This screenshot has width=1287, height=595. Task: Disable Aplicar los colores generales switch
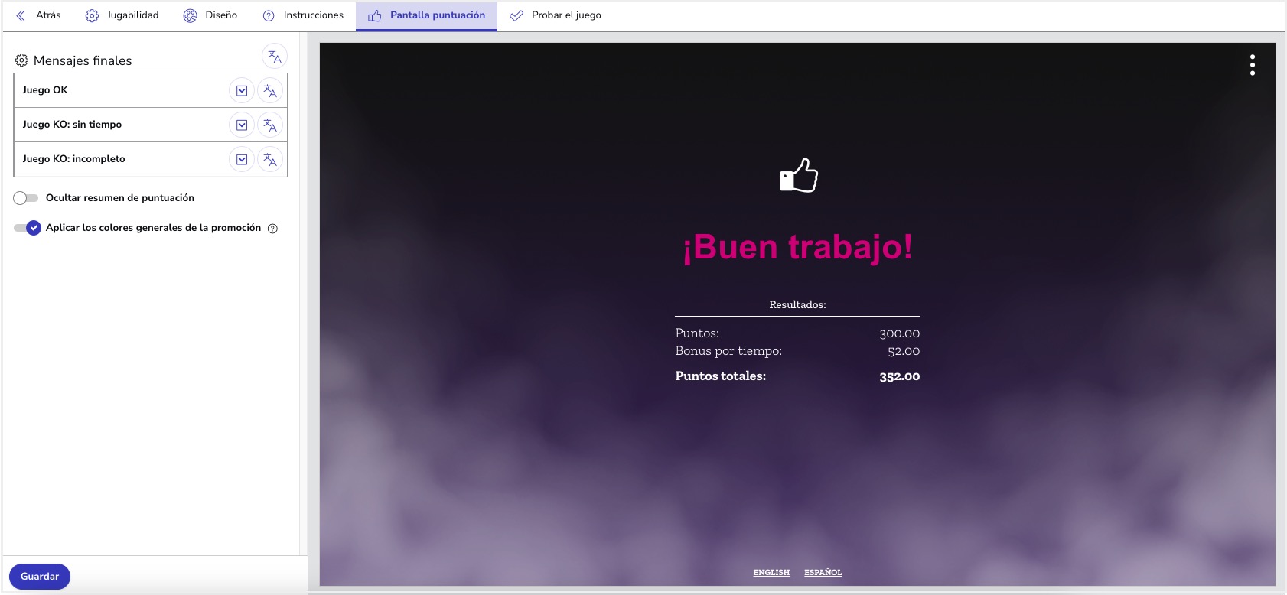(x=28, y=228)
